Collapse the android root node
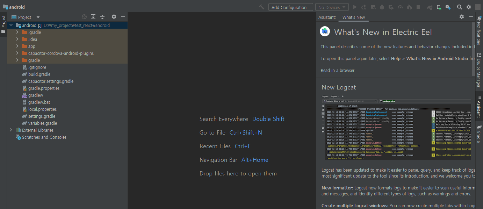The height and width of the screenshot is (209, 483). pos(11,25)
